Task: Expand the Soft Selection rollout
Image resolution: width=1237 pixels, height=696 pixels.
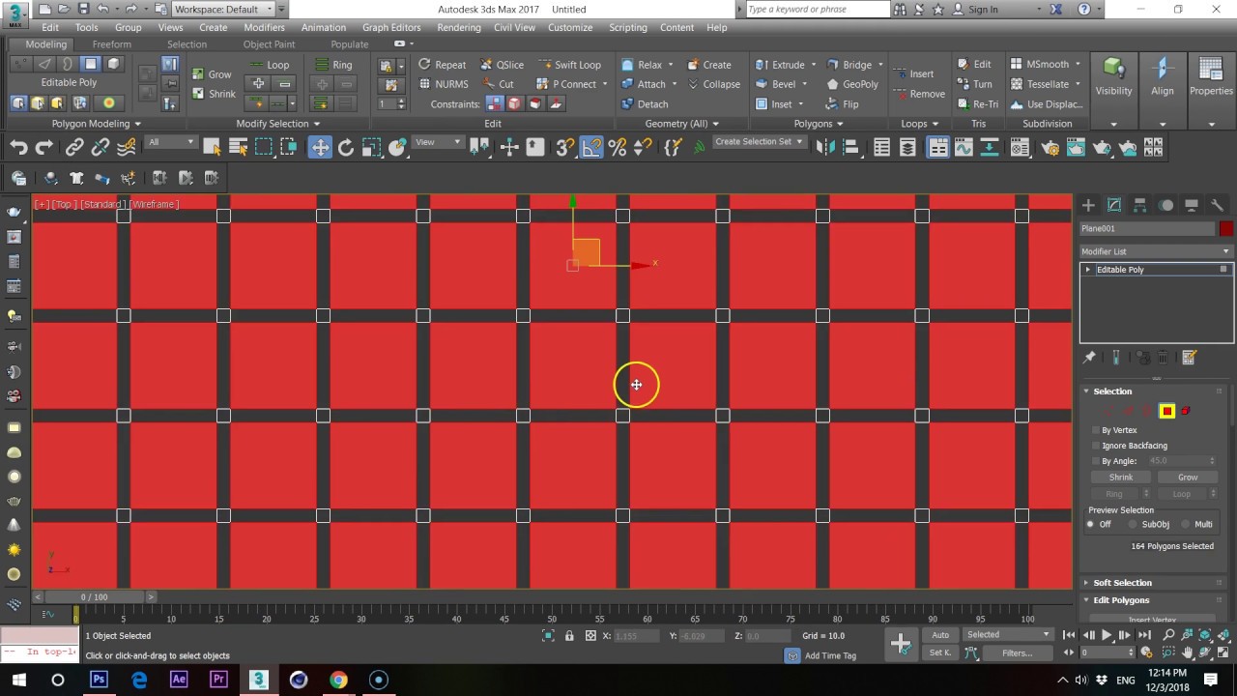Action: click(1122, 583)
